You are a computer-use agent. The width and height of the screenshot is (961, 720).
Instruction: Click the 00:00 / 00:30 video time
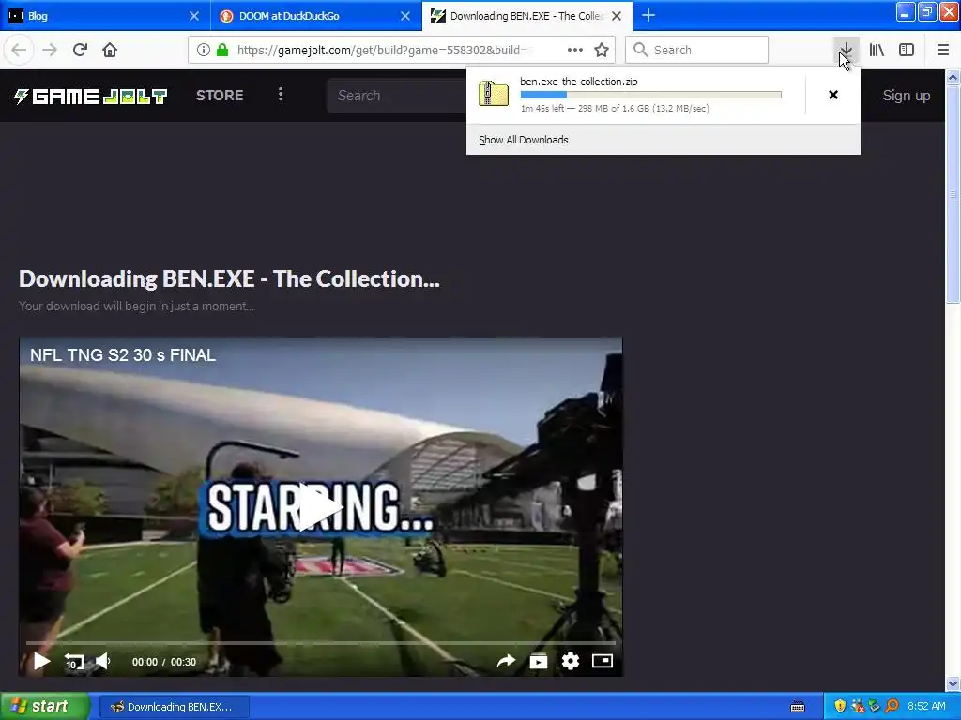[164, 662]
